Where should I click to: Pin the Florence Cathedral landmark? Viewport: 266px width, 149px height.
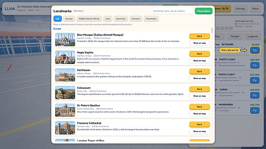coord(199,124)
